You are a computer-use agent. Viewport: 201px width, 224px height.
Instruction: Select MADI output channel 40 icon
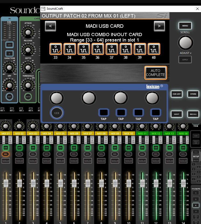[x=154, y=49]
